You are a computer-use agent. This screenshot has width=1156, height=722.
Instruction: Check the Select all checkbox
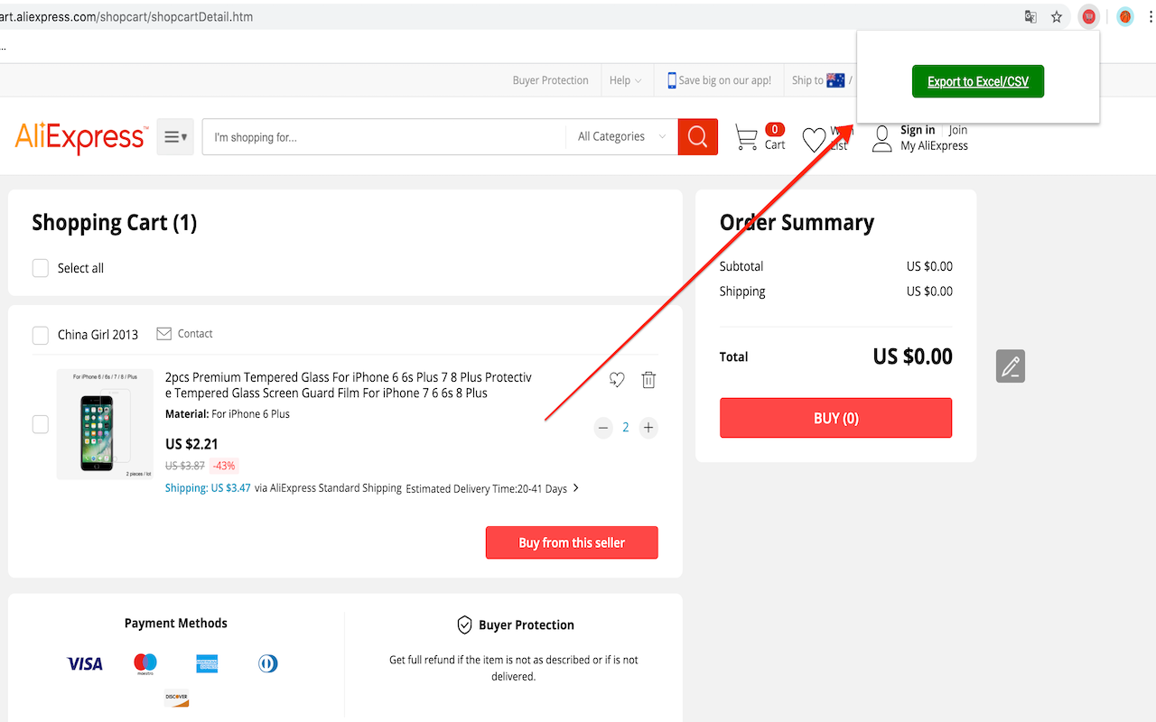[41, 268]
